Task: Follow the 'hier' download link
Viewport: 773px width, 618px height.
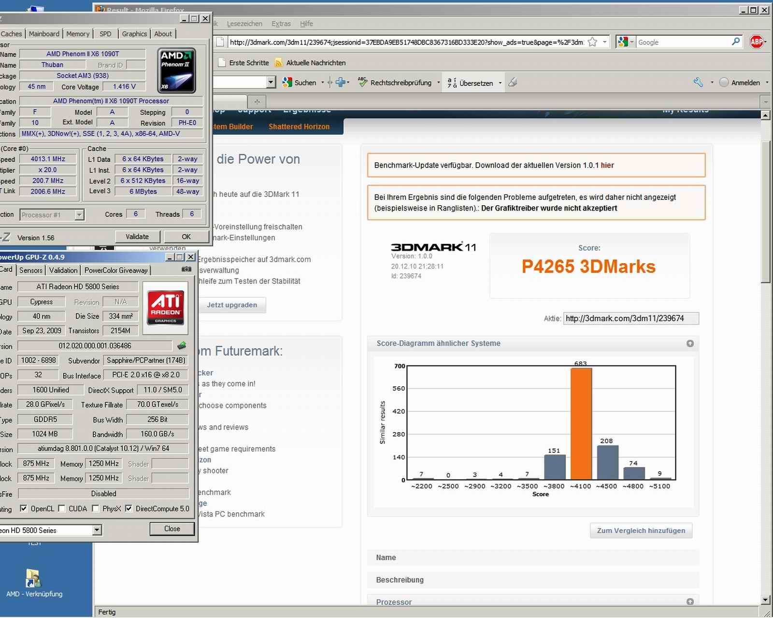Action: pyautogui.click(x=607, y=165)
